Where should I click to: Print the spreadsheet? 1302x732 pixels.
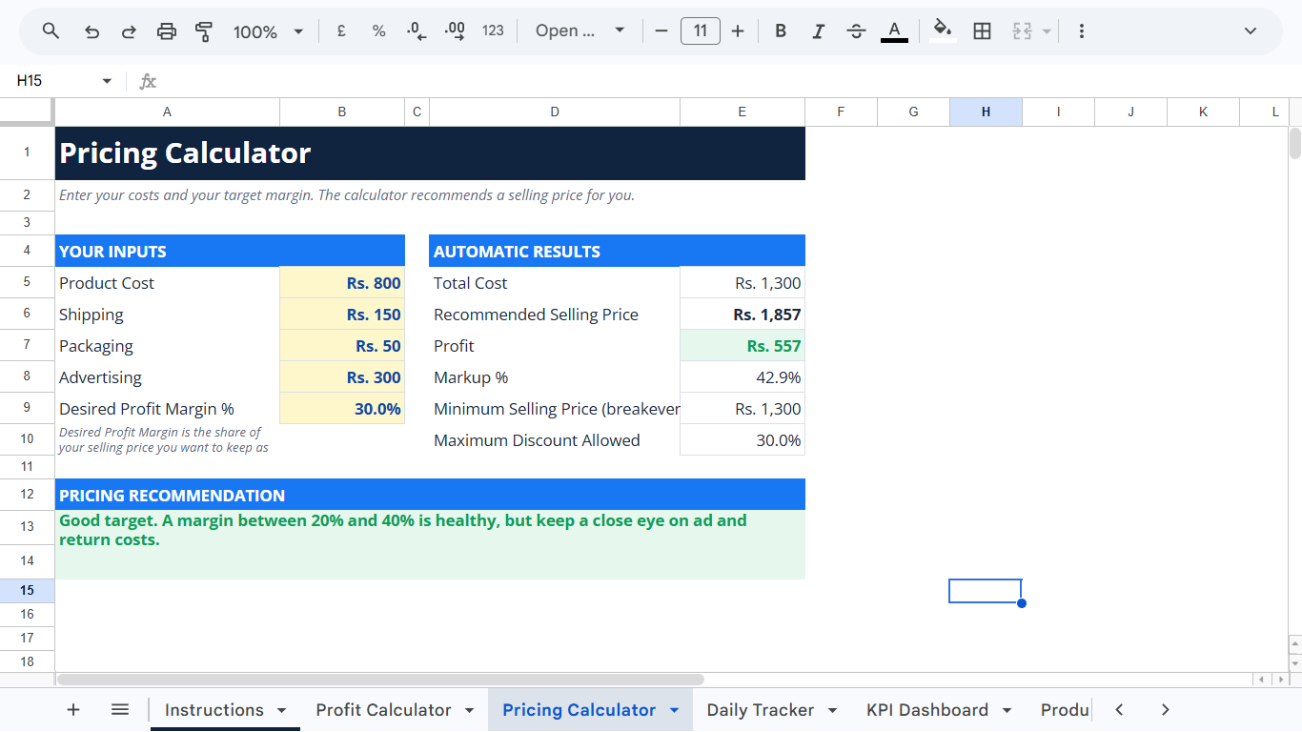tap(167, 31)
